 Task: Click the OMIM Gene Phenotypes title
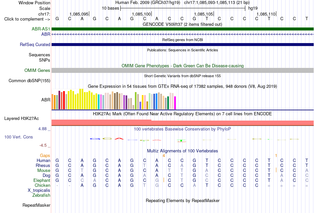pyautogui.click(x=182, y=66)
